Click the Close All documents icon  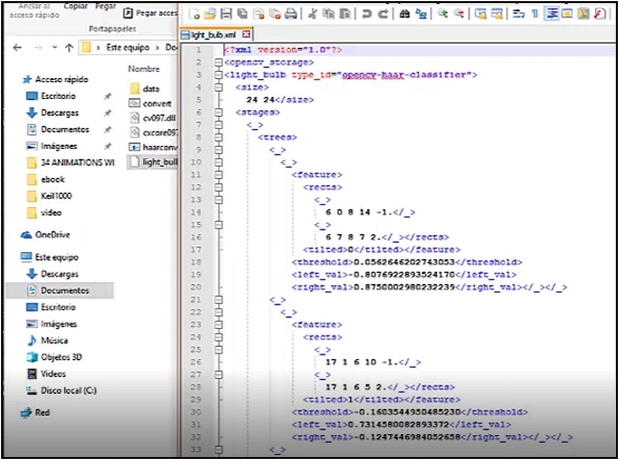click(x=275, y=14)
